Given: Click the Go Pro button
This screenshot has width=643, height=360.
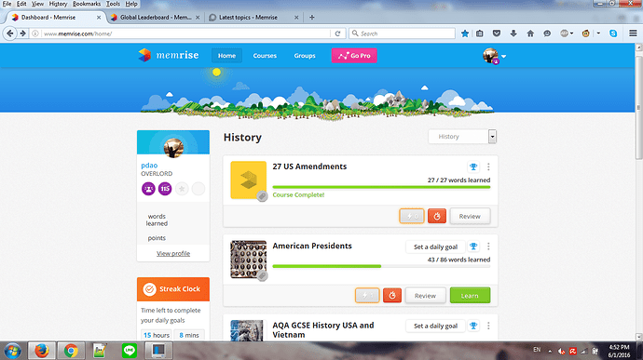Looking at the screenshot, I should pos(354,56).
